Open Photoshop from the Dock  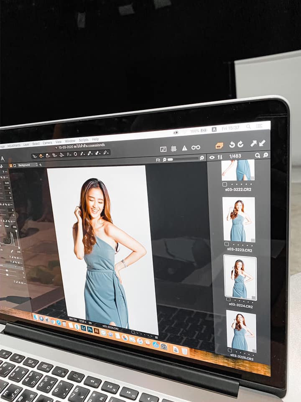click(x=90, y=329)
